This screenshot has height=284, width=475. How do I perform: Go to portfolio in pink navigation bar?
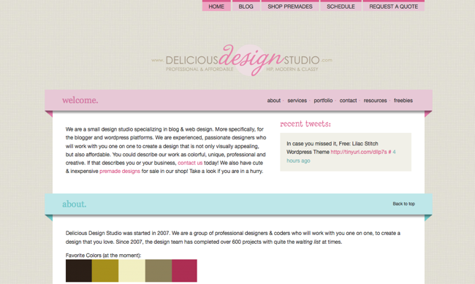click(323, 101)
